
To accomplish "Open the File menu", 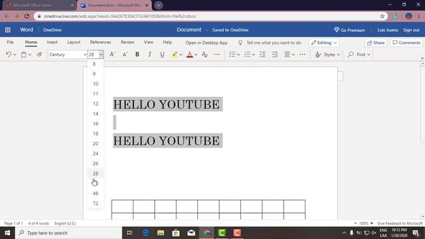I will [10, 42].
